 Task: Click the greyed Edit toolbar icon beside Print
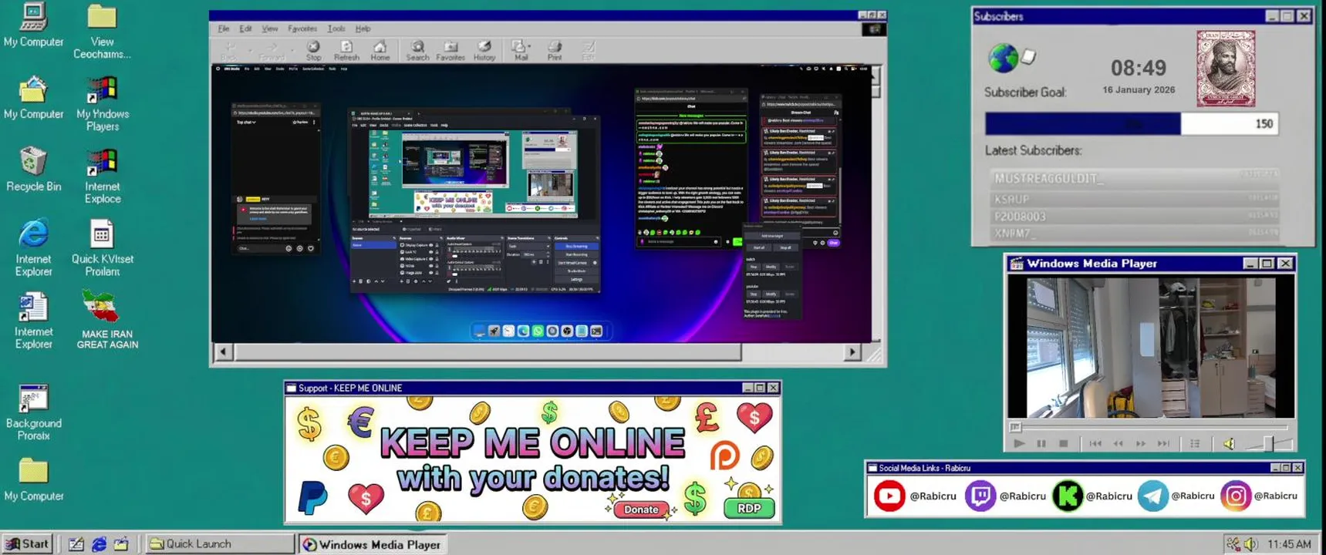click(588, 51)
